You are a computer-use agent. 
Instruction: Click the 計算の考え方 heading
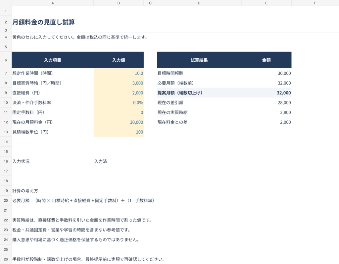coord(25,191)
